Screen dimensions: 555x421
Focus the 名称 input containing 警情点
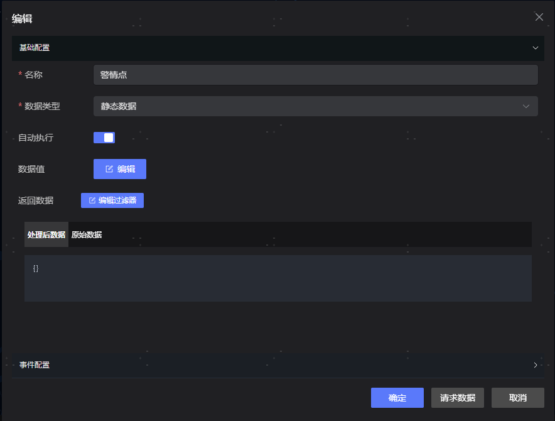tap(315, 75)
